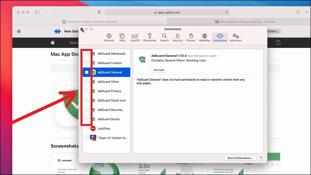The image size is (311, 175).
Task: Select AdGuard Social entry
Action: click(107, 119)
